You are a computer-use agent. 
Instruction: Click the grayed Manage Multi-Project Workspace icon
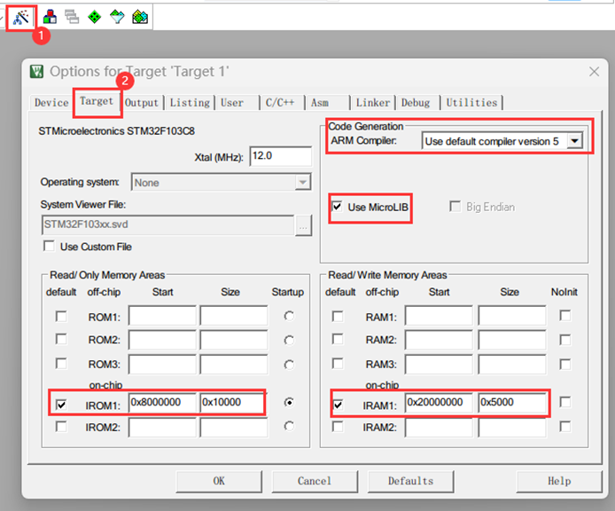point(72,17)
